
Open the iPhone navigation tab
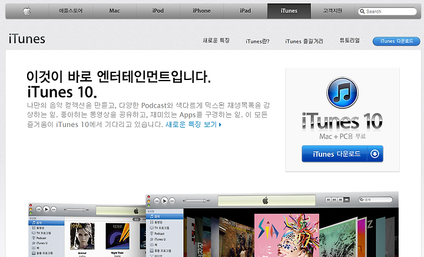point(202,11)
